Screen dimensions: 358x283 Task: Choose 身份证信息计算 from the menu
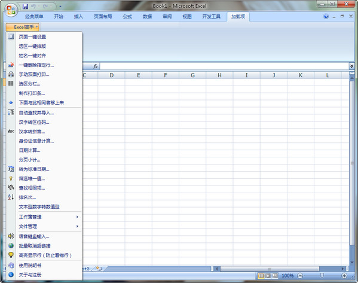pyautogui.click(x=36, y=141)
